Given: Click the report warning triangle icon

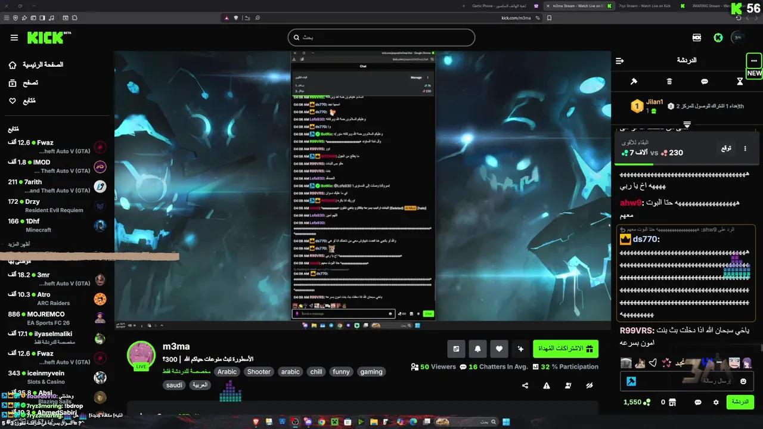Looking at the screenshot, I should [x=547, y=386].
